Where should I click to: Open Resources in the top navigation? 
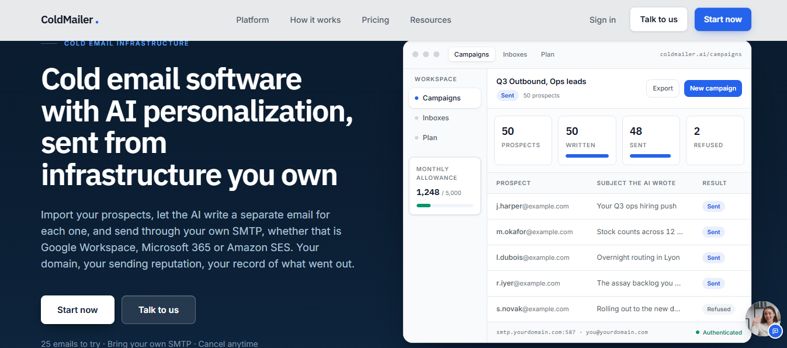[431, 20]
